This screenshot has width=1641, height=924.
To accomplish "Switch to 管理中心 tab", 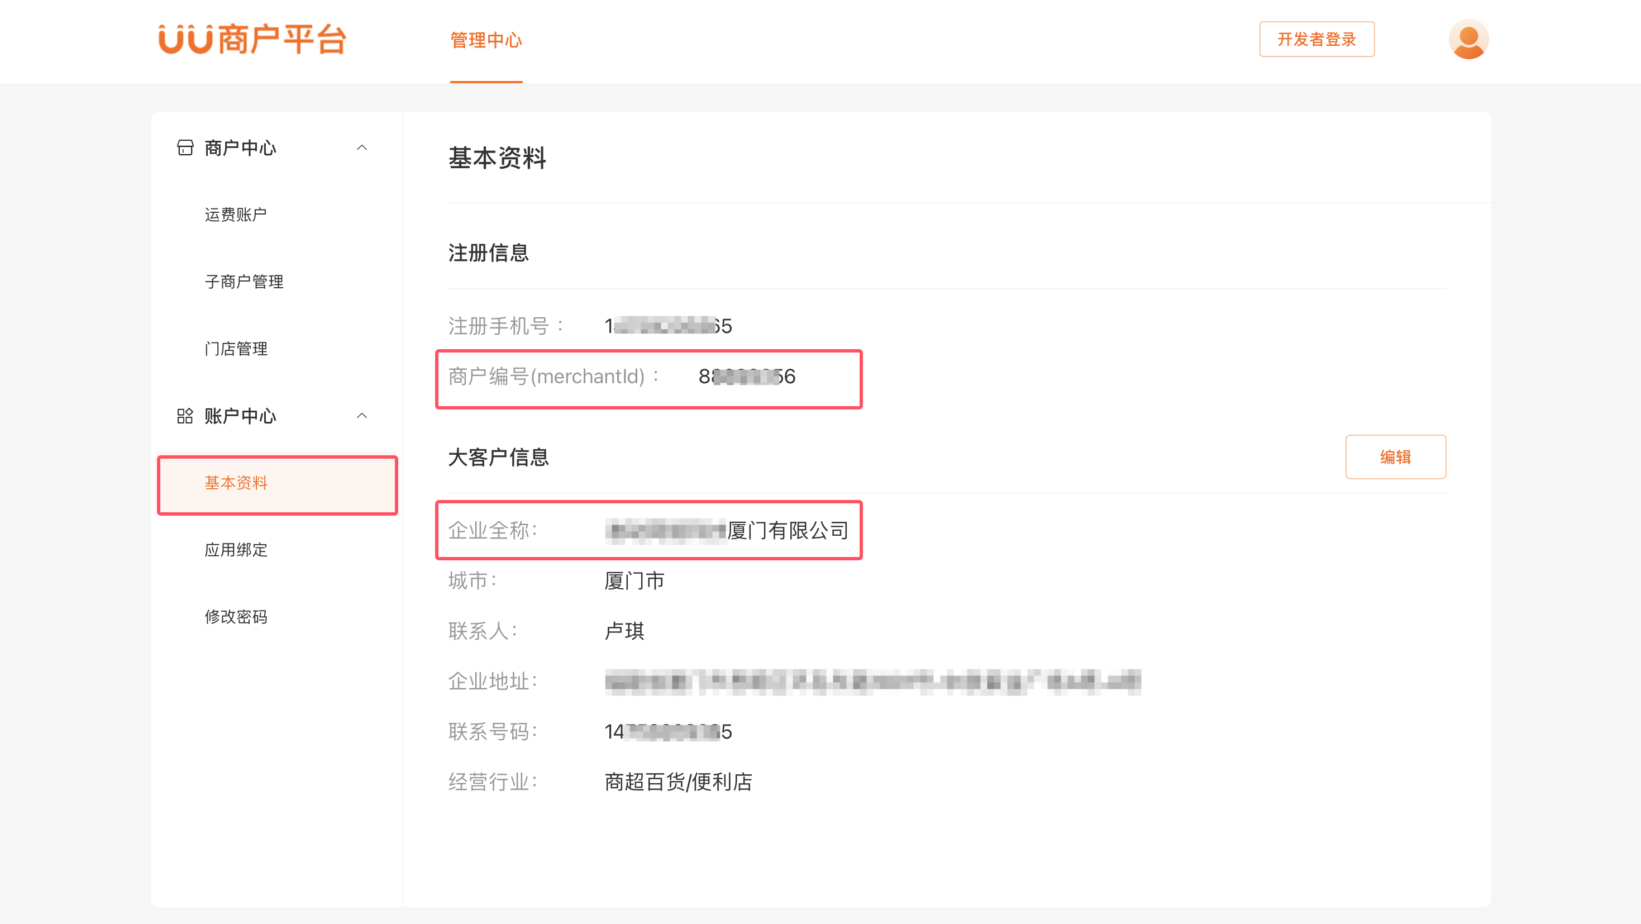I will 486,40.
